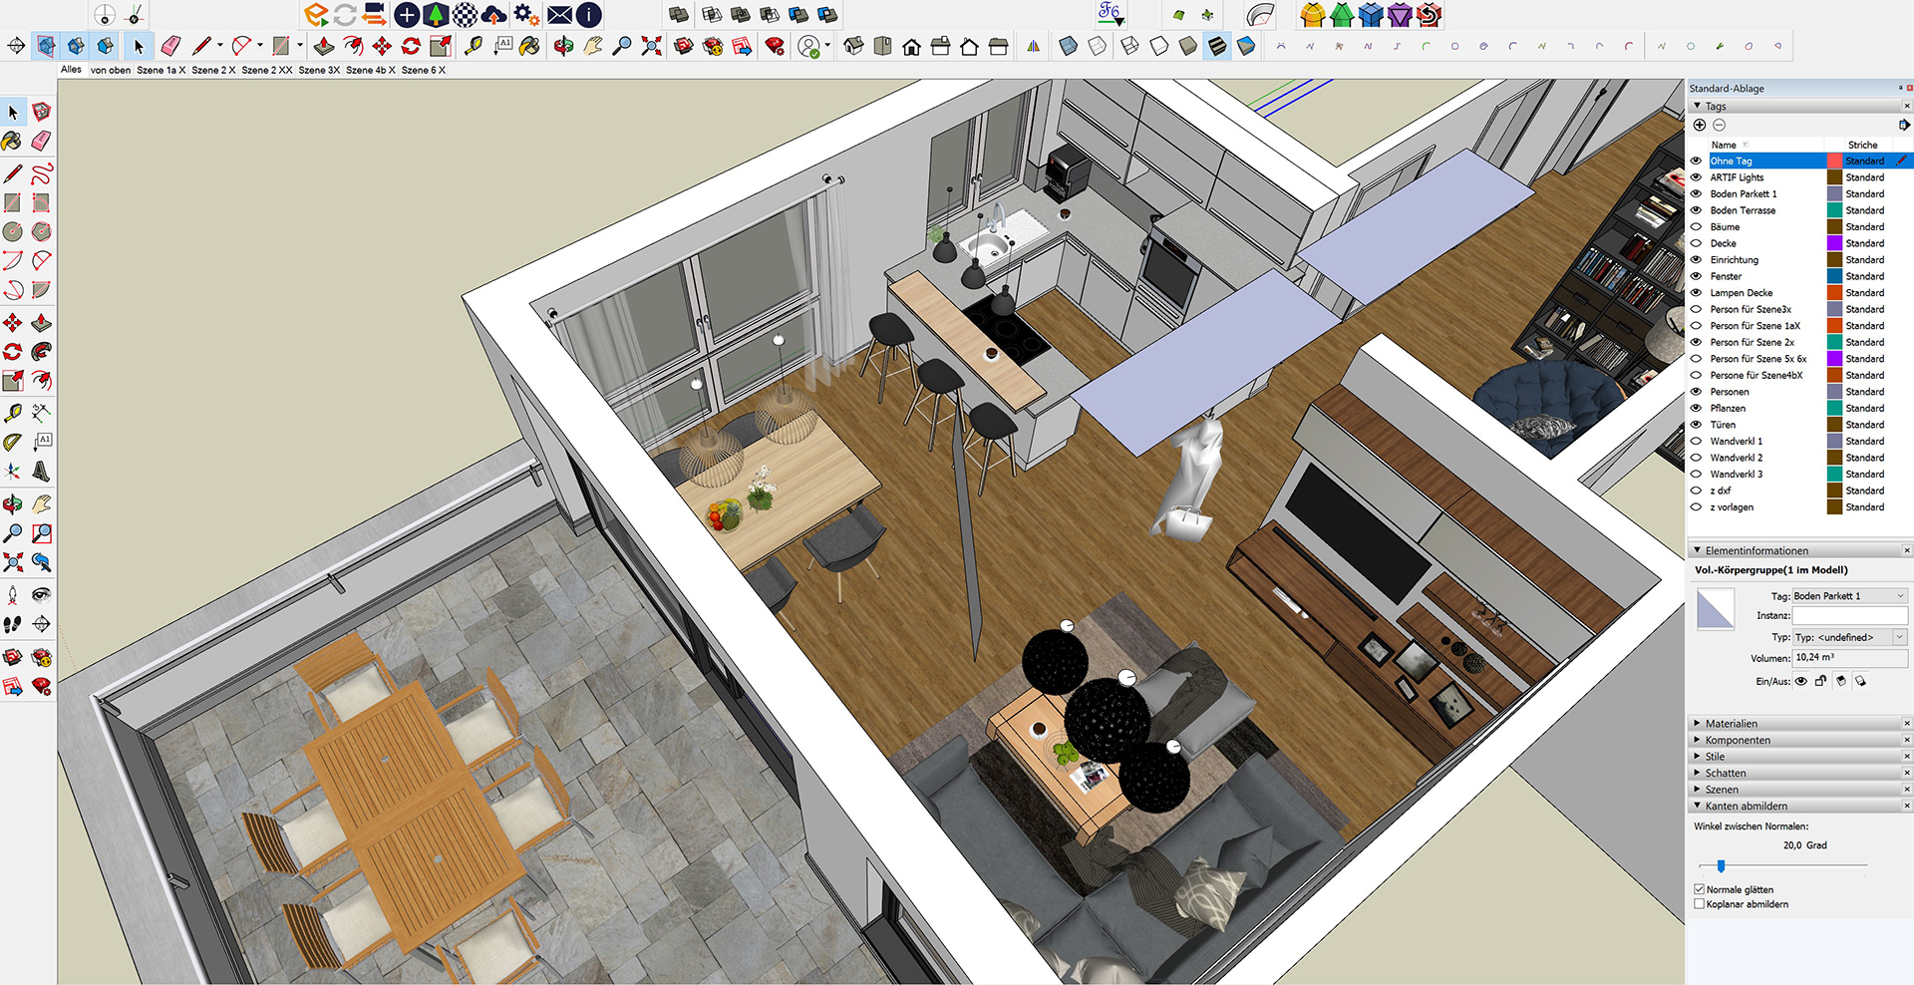Click the add tag plus icon

[1700, 125]
